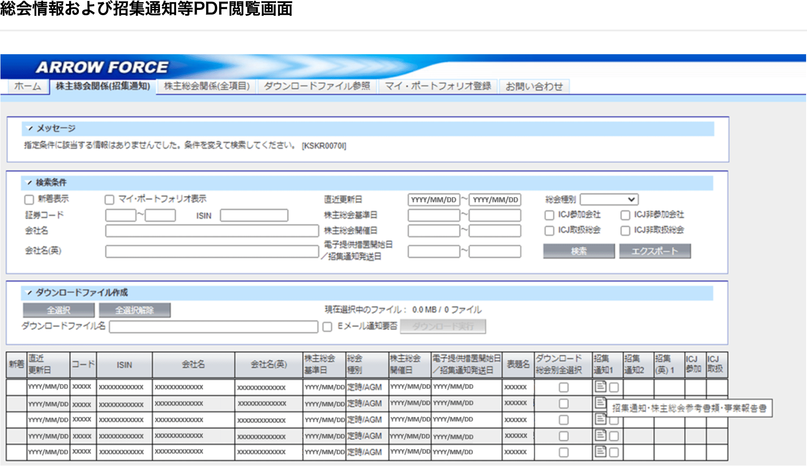The width and height of the screenshot is (807, 466).
Task: Collapse the ダウンロードファイル作成 section
Action: point(30,293)
